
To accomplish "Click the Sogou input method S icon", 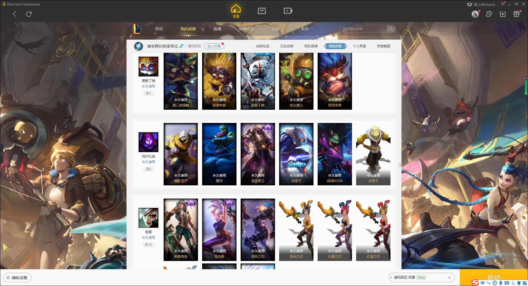I will pyautogui.click(x=475, y=283).
